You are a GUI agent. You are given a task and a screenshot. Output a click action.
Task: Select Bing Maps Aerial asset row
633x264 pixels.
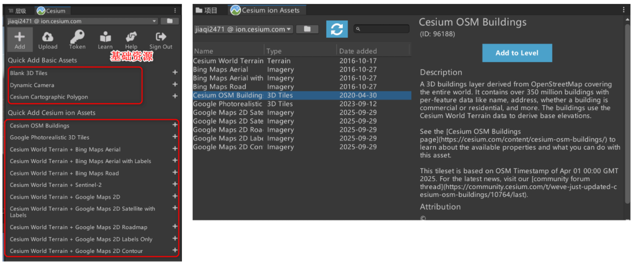pos(302,69)
